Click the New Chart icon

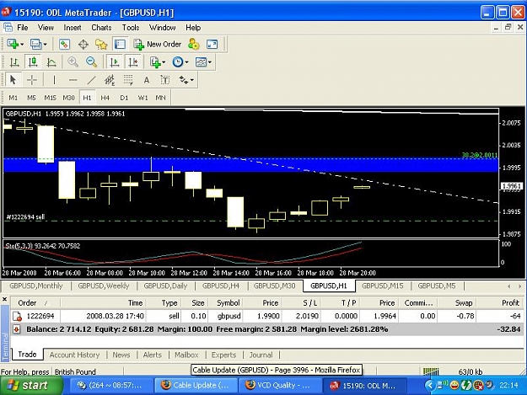[13, 44]
